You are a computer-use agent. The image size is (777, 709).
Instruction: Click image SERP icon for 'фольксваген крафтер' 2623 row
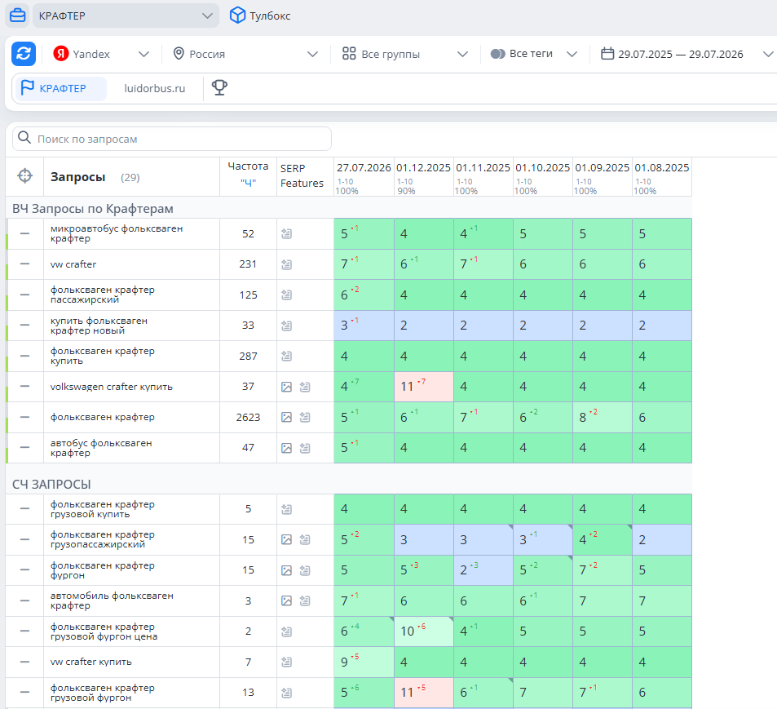tap(286, 418)
